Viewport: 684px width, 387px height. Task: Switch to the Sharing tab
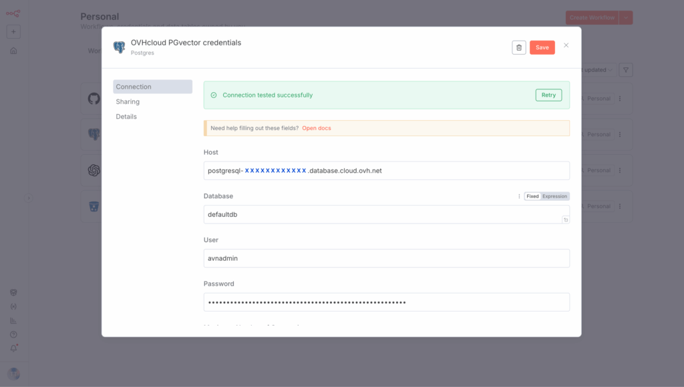128,101
